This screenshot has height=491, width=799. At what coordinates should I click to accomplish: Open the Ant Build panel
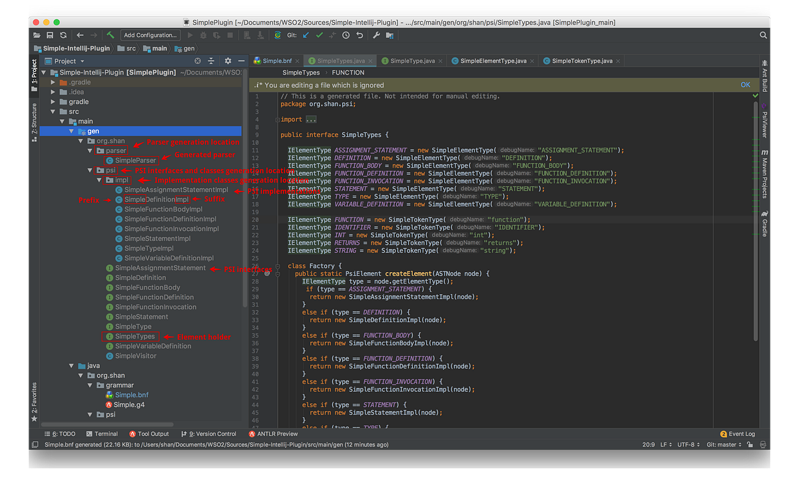coord(764,75)
